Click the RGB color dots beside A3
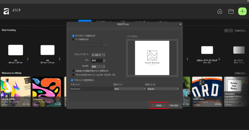This screenshot has height=130, width=249. [28, 59]
